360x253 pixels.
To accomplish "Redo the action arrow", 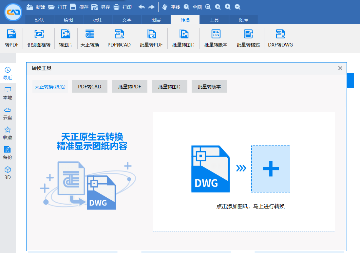I will [x=151, y=7].
